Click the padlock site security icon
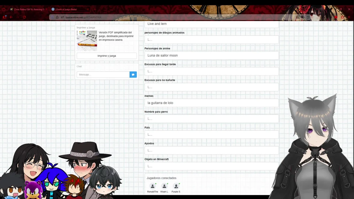 (x=57, y=17)
